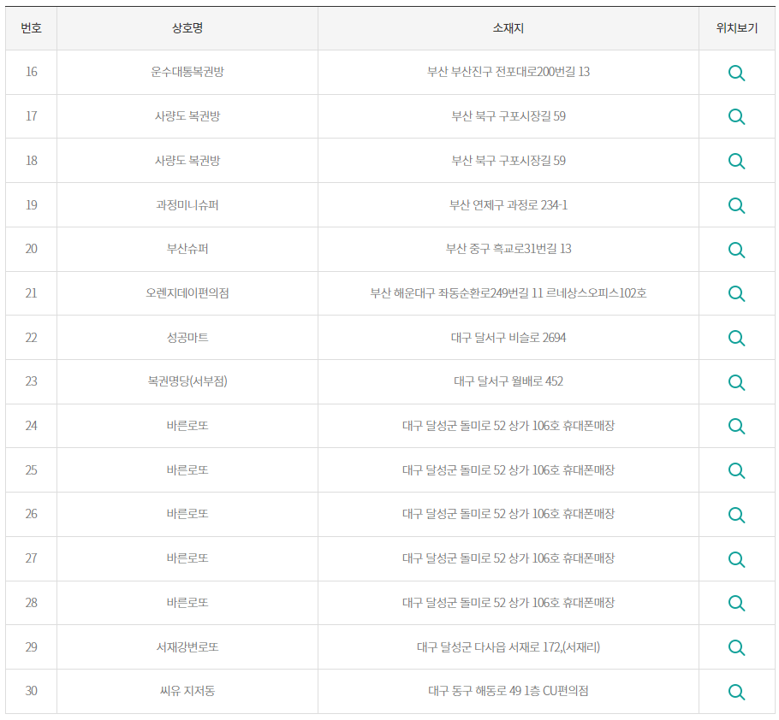Click the magnifier icon in row 24
The width and height of the screenshot is (779, 720).
(736, 426)
